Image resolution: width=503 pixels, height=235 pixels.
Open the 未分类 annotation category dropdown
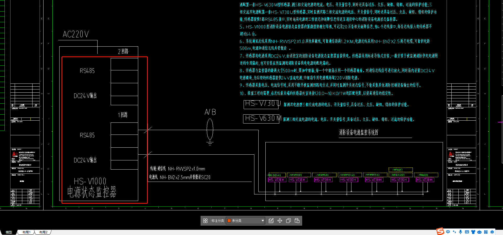(245, 221)
